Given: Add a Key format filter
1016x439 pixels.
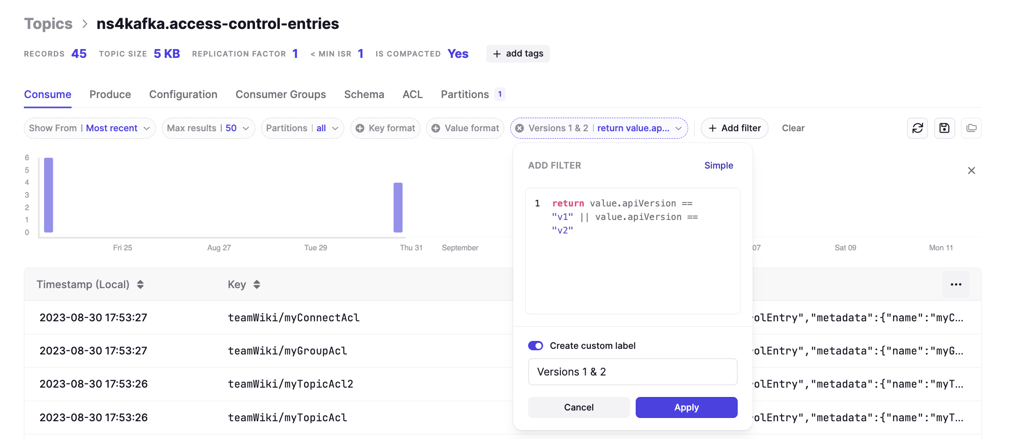Looking at the screenshot, I should click(385, 128).
